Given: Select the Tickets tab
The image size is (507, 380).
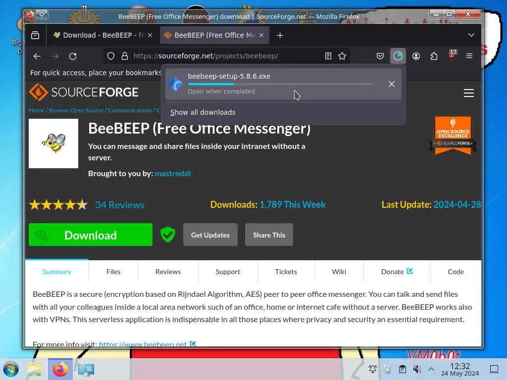Looking at the screenshot, I should pyautogui.click(x=286, y=272).
